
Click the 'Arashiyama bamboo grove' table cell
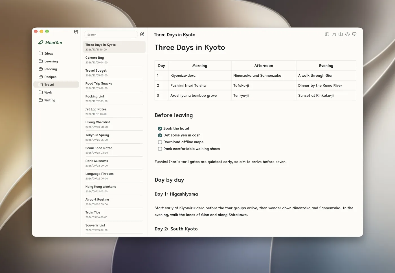click(x=200, y=95)
